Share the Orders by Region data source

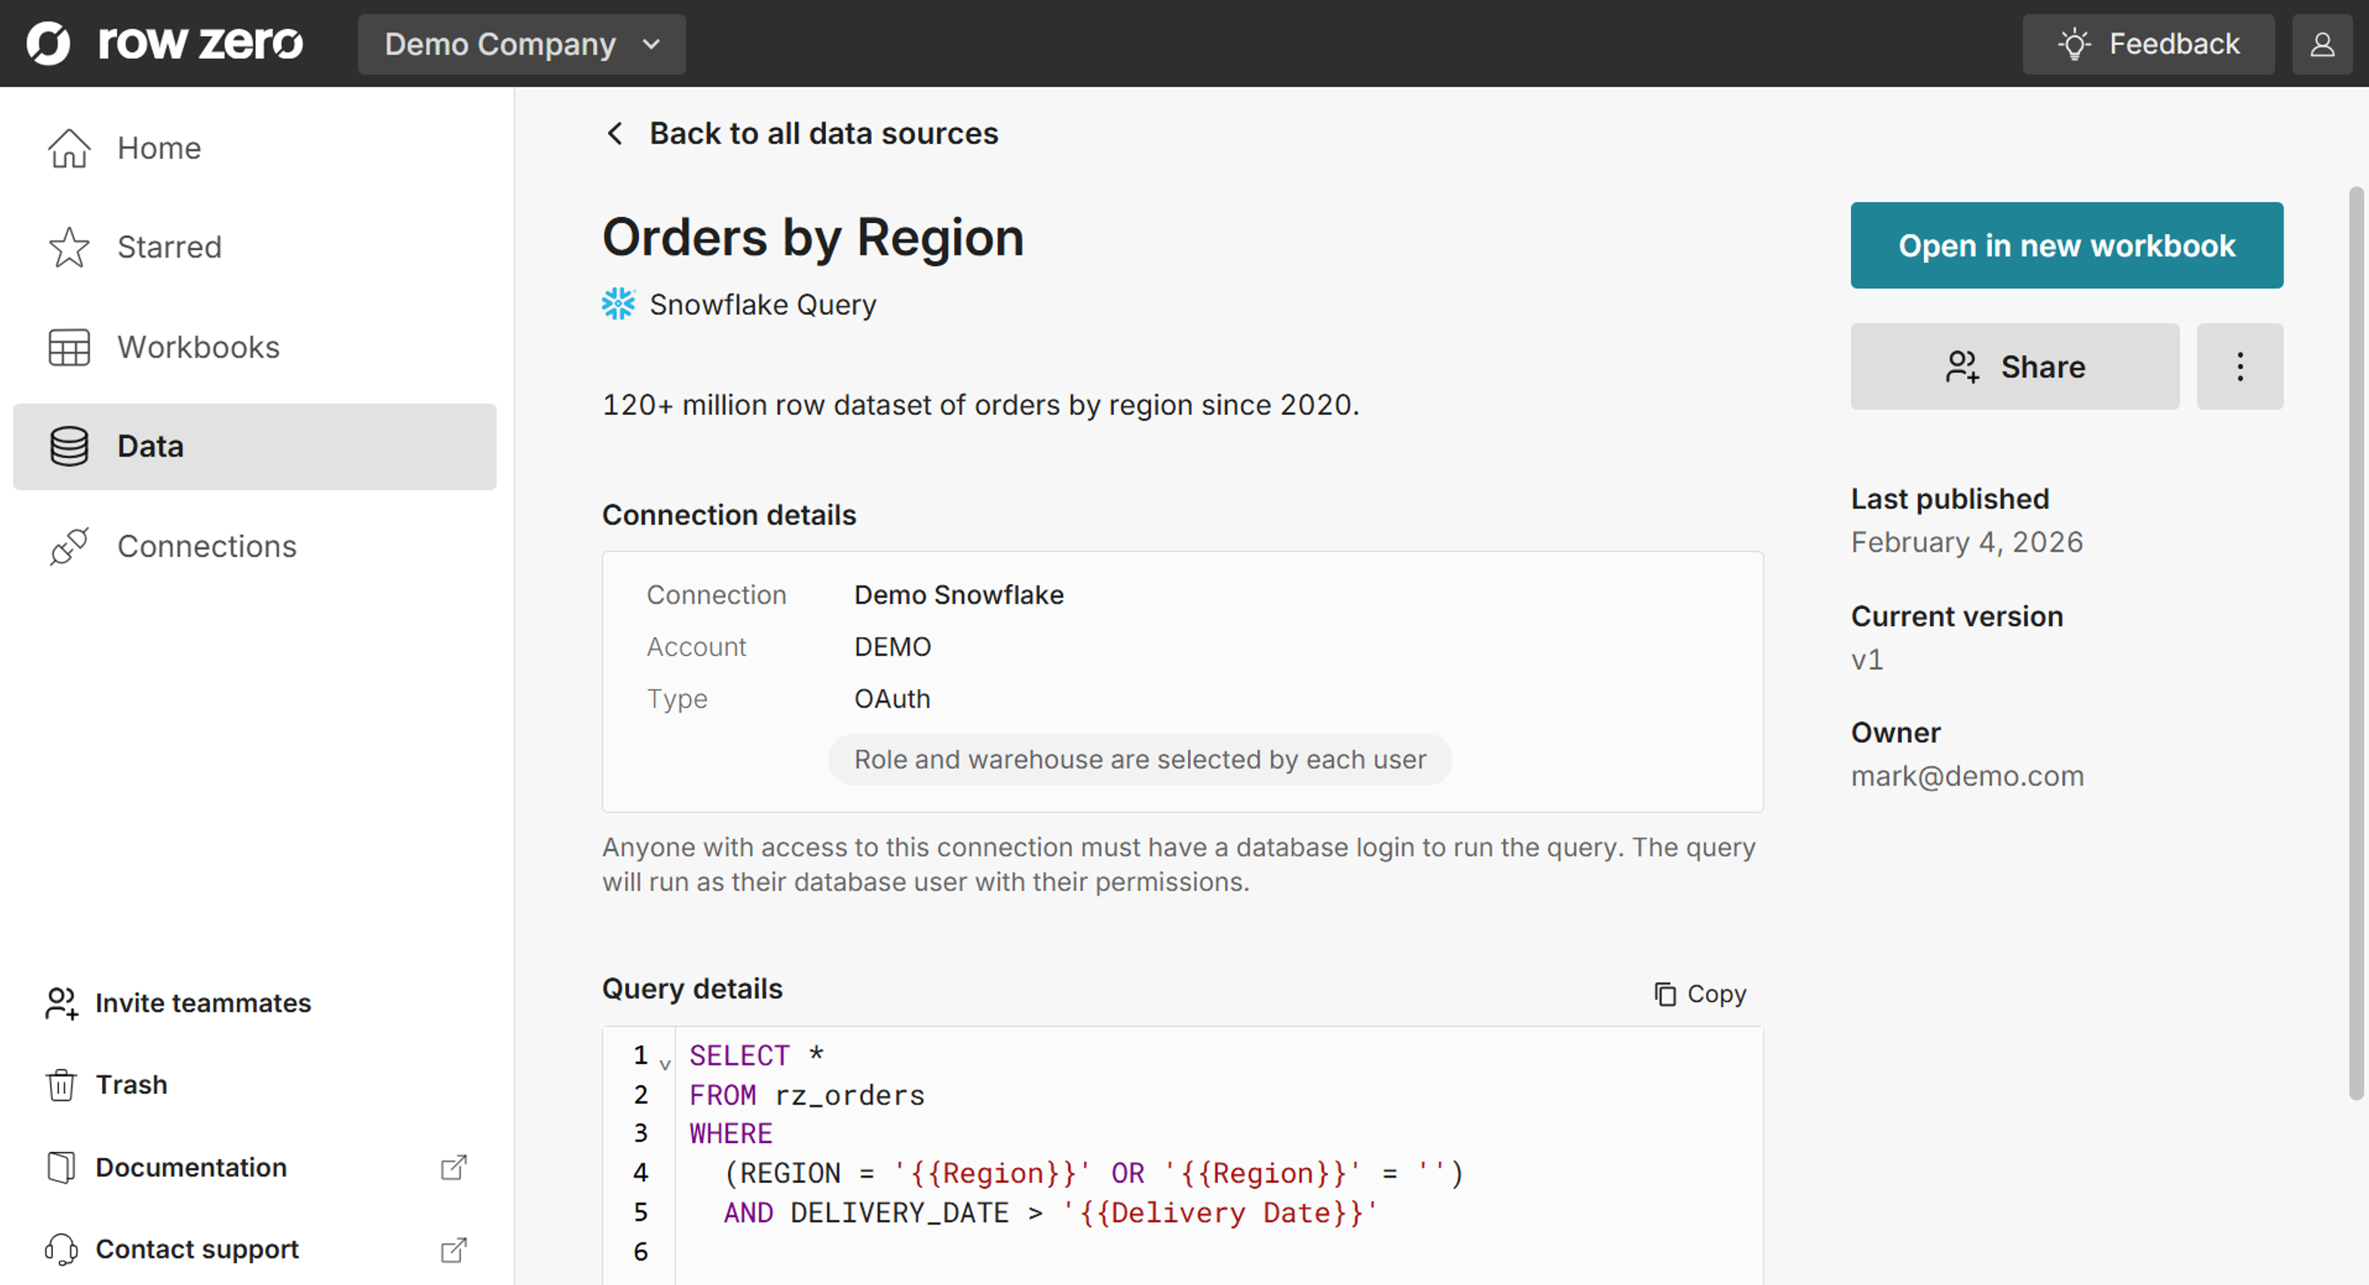click(2014, 366)
